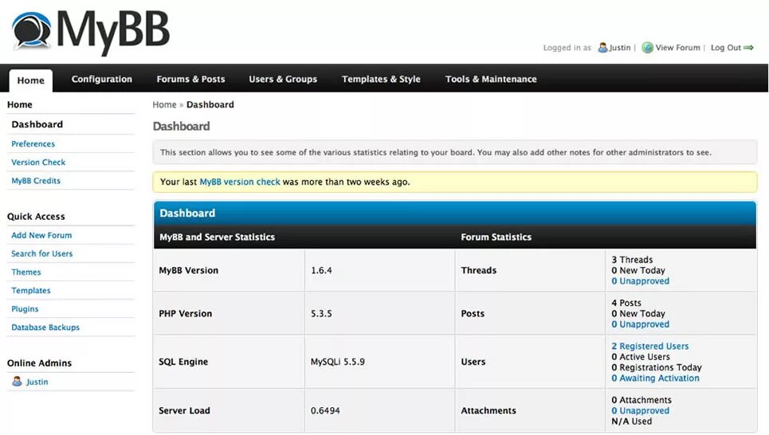The height and width of the screenshot is (435, 769).
Task: Click the PHP Version row label
Action: click(x=186, y=313)
